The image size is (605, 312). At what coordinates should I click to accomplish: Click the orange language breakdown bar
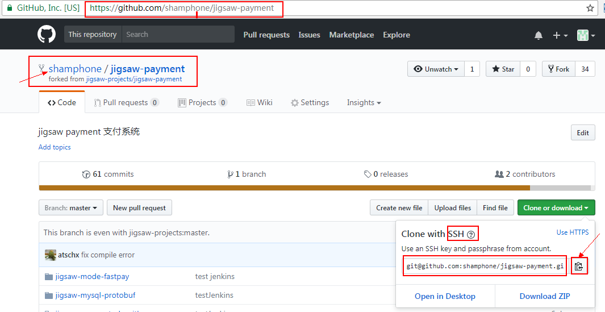[x=285, y=188]
